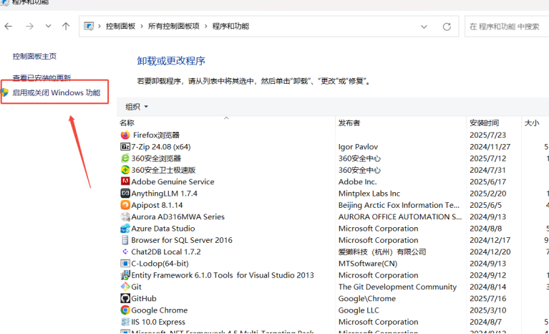Select Chat2DB Local 1.7.2 name text

pyautogui.click(x=166, y=252)
